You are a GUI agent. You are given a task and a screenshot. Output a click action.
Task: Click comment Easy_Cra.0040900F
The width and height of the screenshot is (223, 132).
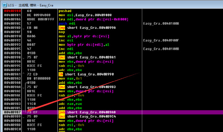coord(161,40)
